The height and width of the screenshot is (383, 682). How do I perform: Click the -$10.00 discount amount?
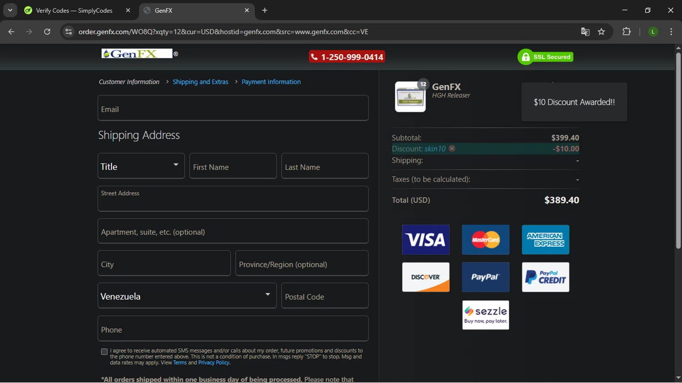tap(566, 149)
